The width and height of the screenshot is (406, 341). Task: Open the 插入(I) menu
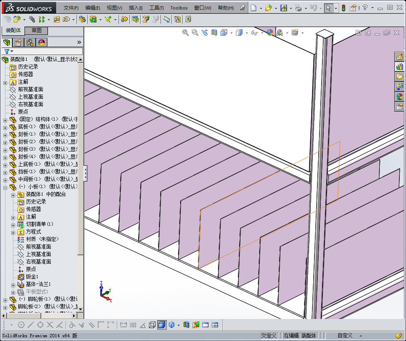click(x=136, y=8)
